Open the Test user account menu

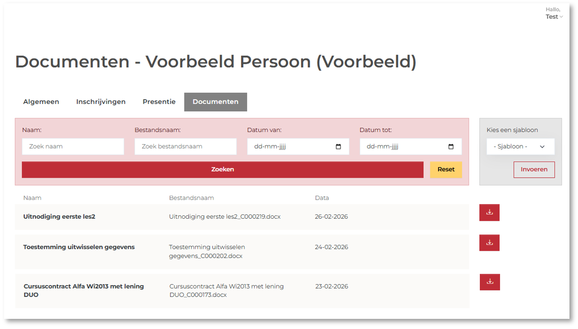point(554,17)
